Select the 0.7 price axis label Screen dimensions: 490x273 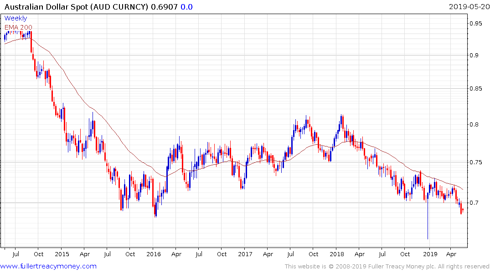coord(475,203)
